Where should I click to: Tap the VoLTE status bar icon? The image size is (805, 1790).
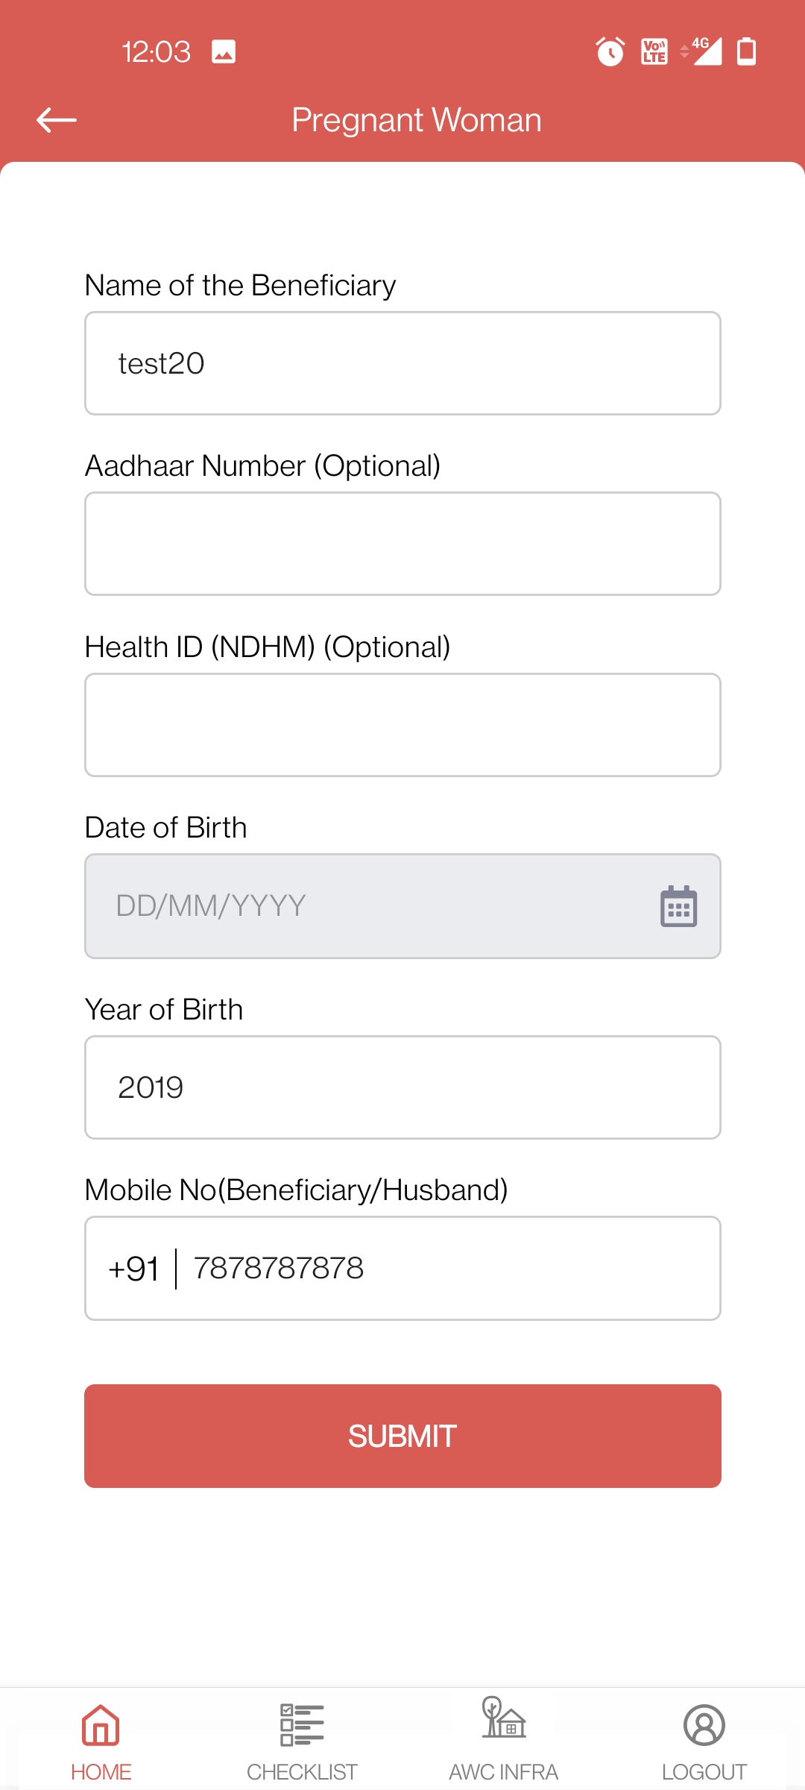coord(654,51)
